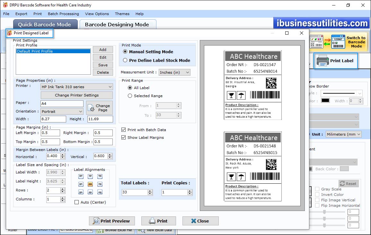Choose Selected Range print option

[x=130, y=96]
